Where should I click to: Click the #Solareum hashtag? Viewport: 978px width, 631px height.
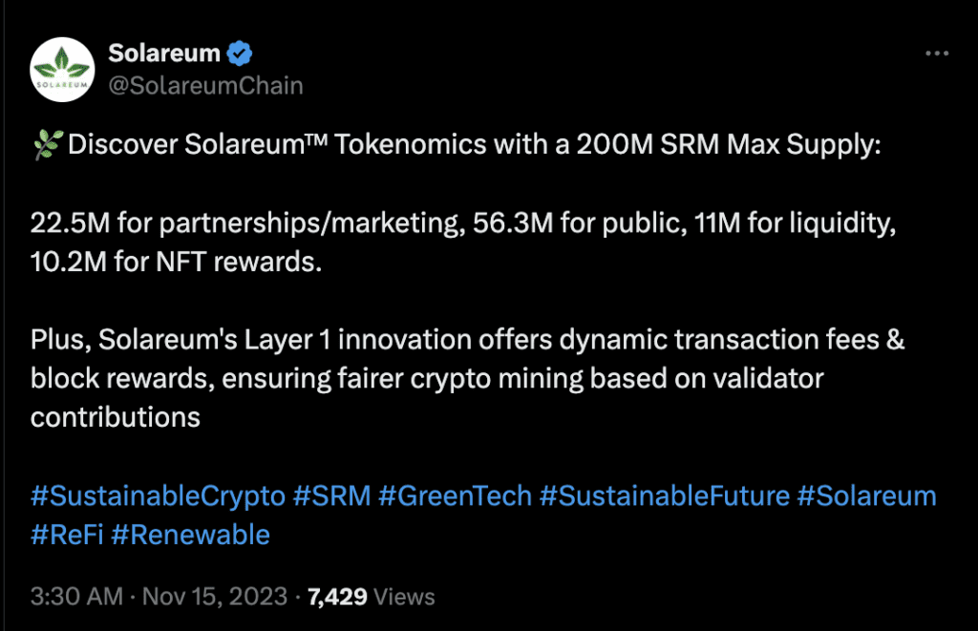pos(866,496)
